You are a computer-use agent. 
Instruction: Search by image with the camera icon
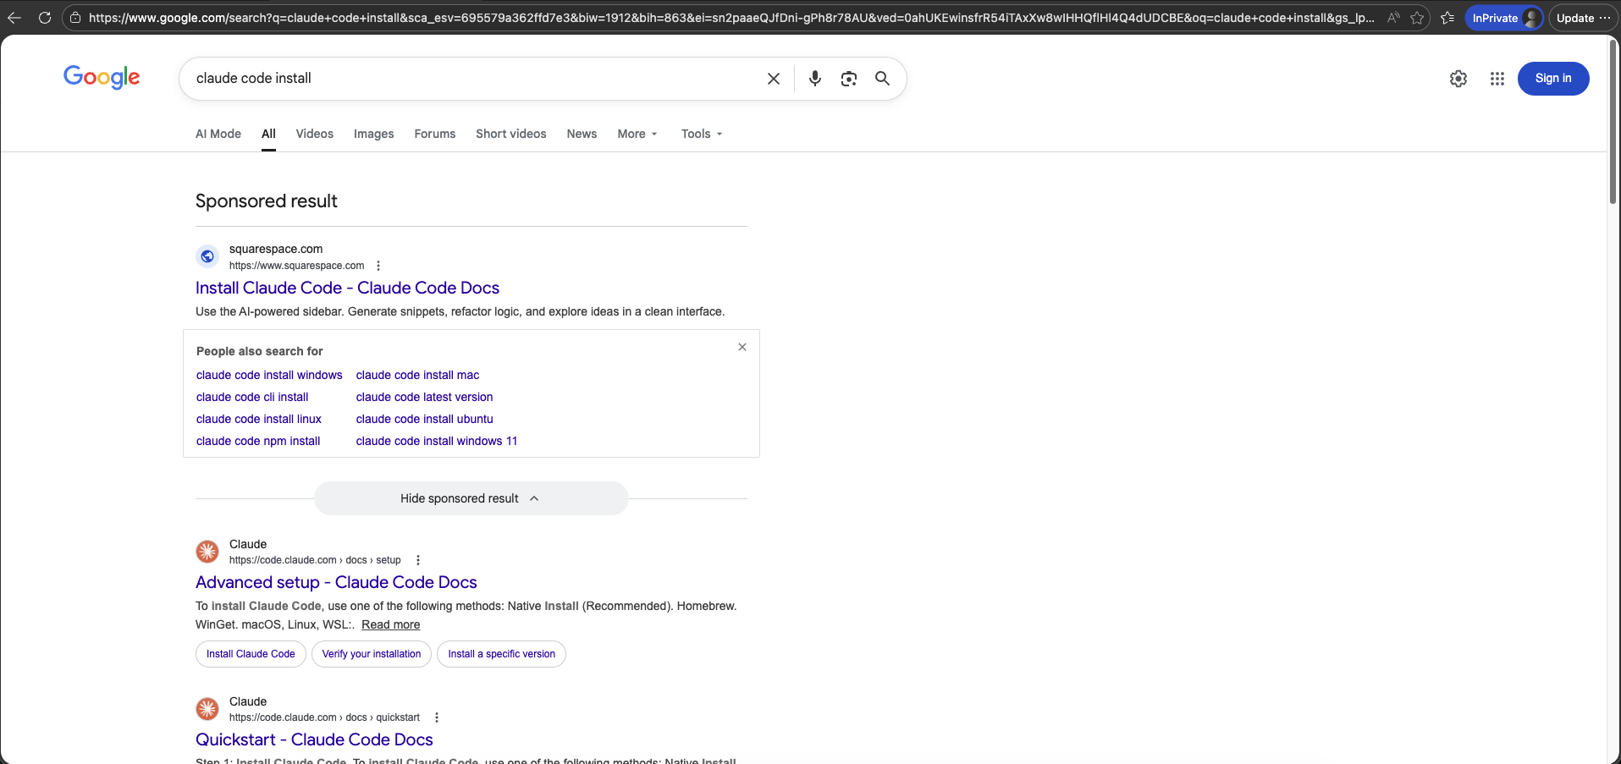(x=849, y=79)
